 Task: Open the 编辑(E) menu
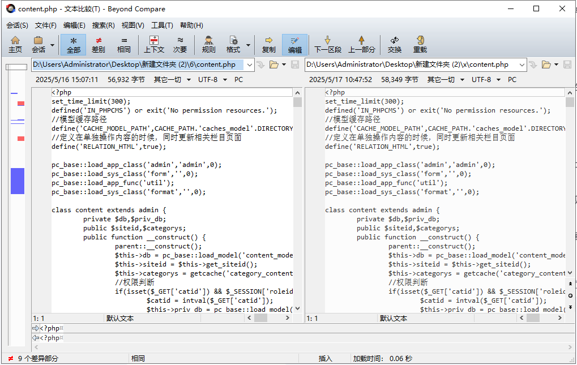[74, 25]
